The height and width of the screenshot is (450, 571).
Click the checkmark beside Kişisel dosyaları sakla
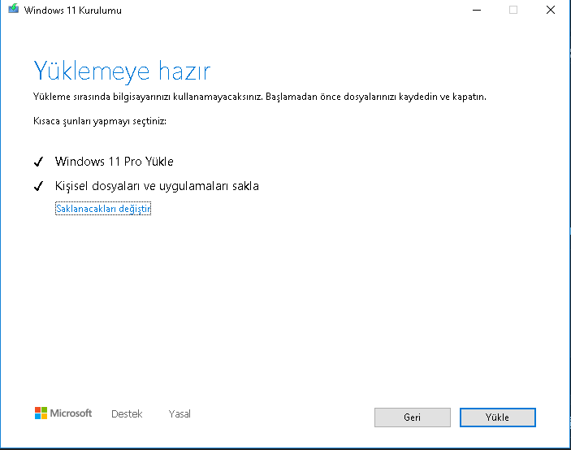39,186
